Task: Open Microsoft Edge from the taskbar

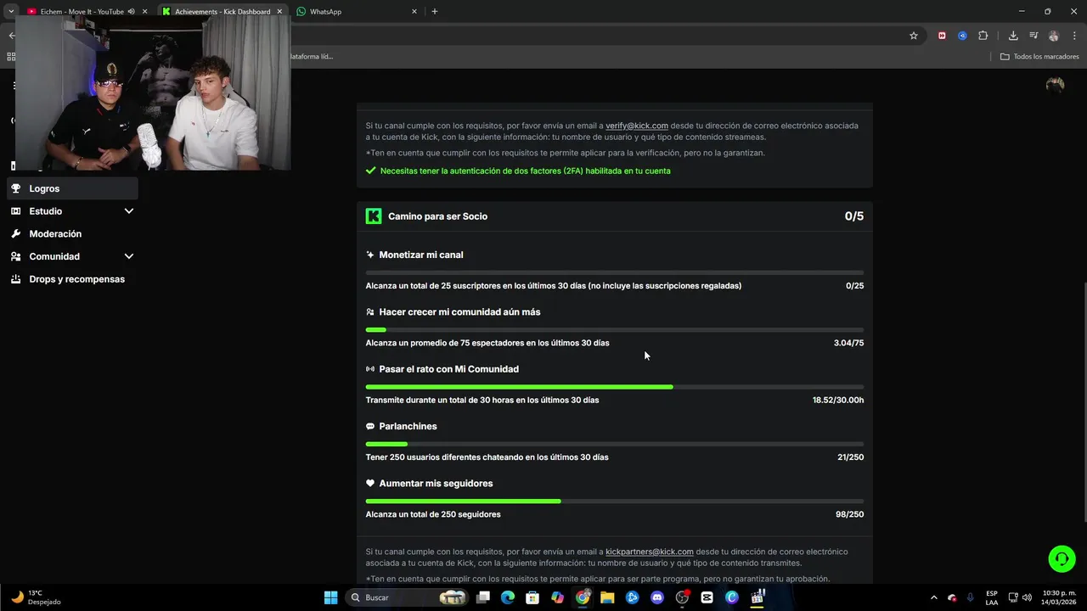Action: (508, 597)
